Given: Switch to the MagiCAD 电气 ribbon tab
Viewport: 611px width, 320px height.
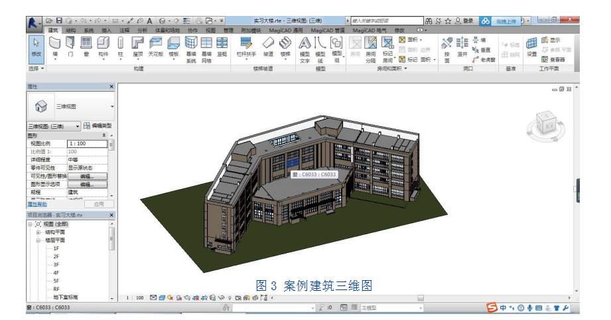Looking at the screenshot, I should (x=370, y=31).
